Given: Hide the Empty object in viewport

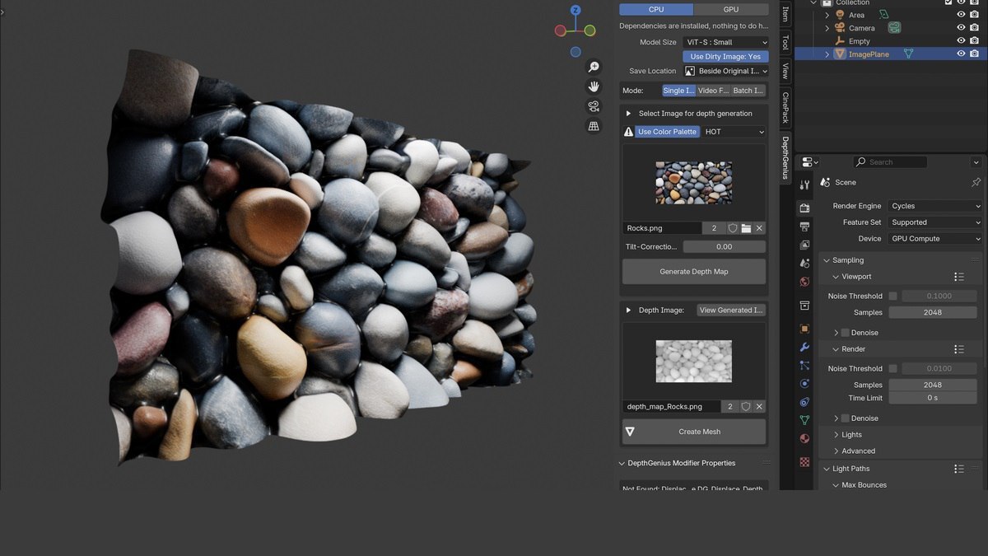Looking at the screenshot, I should (961, 41).
